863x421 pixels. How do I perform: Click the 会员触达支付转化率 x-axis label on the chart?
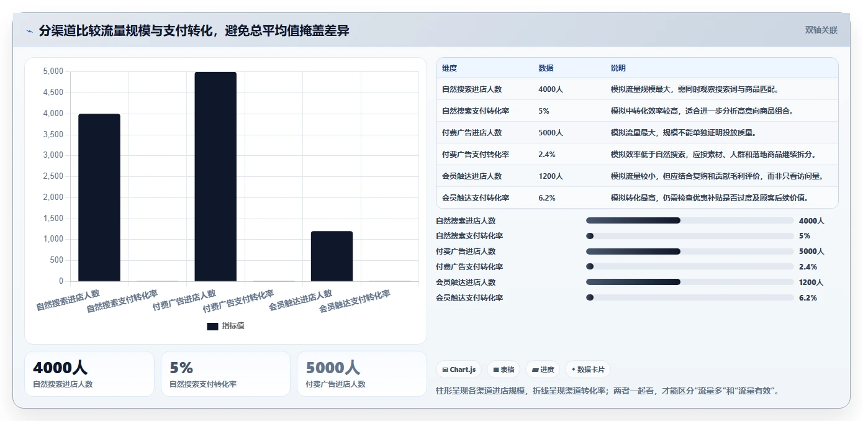tap(355, 301)
